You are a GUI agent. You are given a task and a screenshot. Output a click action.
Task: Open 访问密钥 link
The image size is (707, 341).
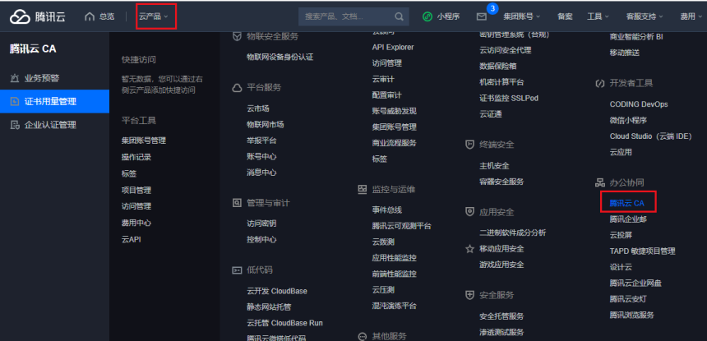[x=261, y=223]
